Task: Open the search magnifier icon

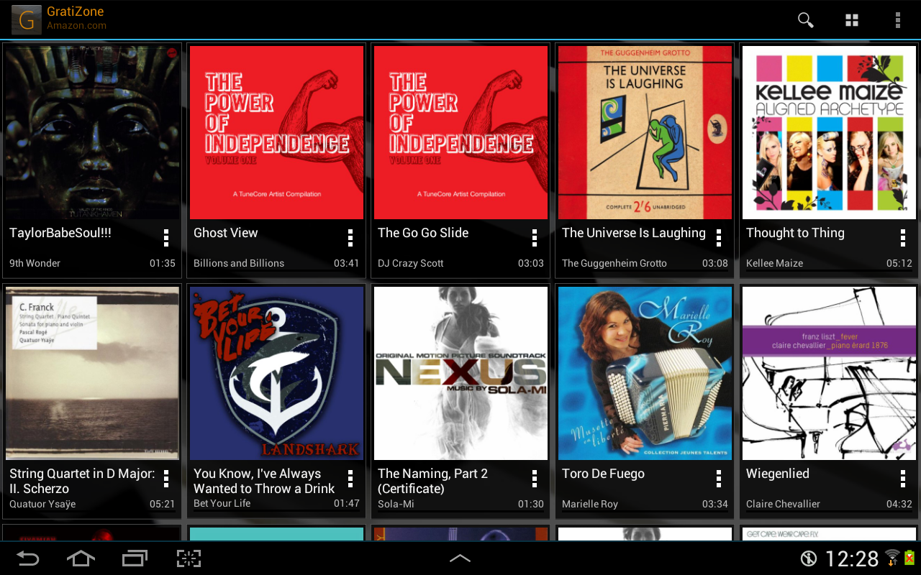Action: tap(806, 20)
